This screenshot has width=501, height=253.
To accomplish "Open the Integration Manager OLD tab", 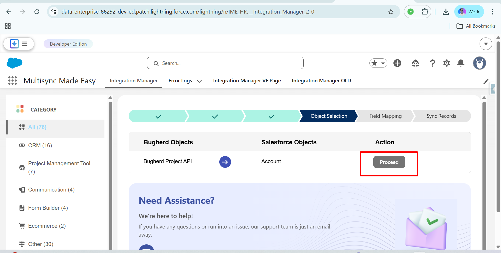I will [321, 81].
